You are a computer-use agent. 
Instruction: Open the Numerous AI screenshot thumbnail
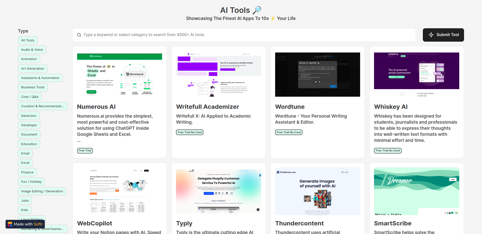pyautogui.click(x=120, y=74)
